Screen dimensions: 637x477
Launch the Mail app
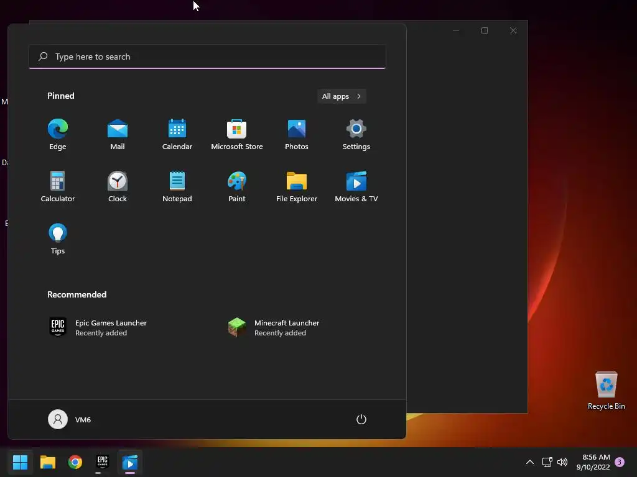pyautogui.click(x=118, y=135)
